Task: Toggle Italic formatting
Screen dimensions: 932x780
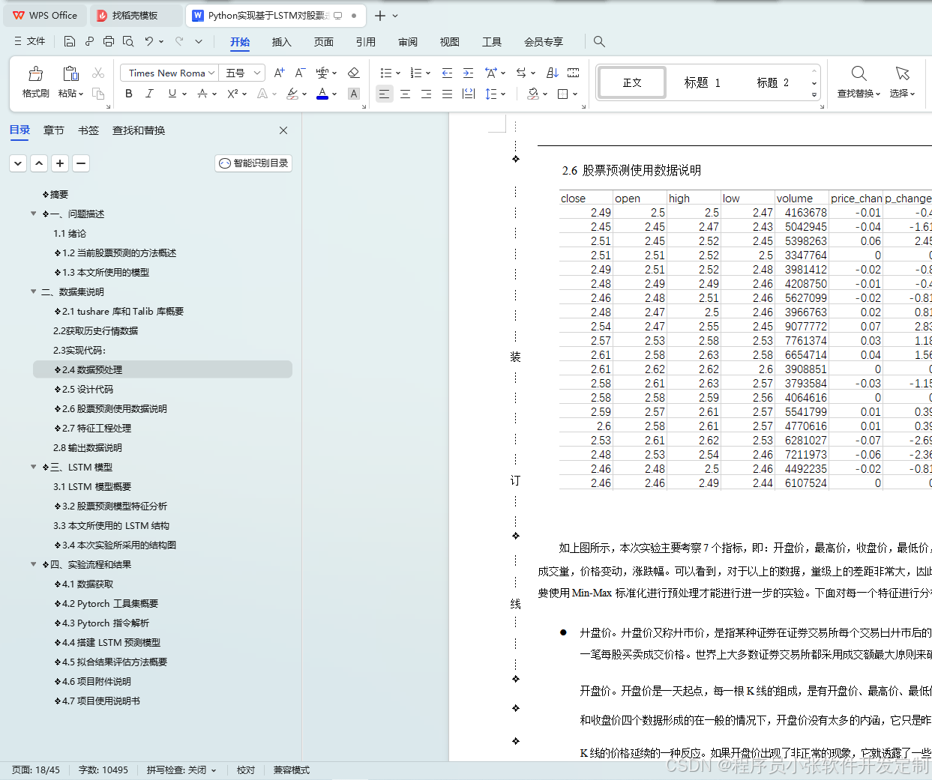Action: click(149, 94)
